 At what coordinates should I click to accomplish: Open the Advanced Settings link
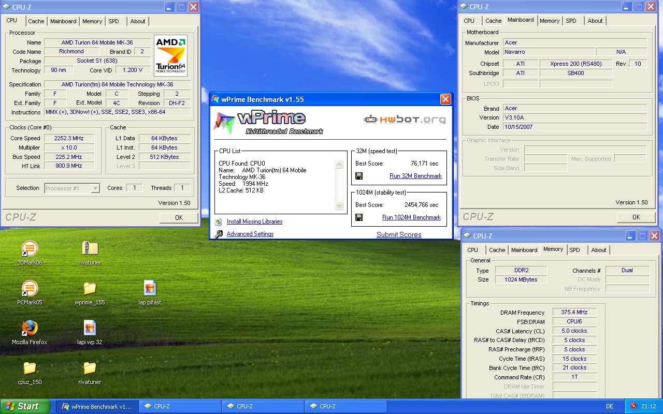pyautogui.click(x=250, y=234)
